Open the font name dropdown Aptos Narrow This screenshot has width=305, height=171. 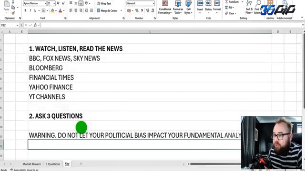pyautogui.click(x=45, y=3)
